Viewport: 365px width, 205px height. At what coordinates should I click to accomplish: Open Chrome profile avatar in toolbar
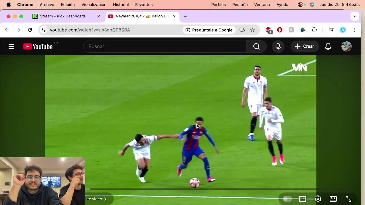click(x=343, y=30)
